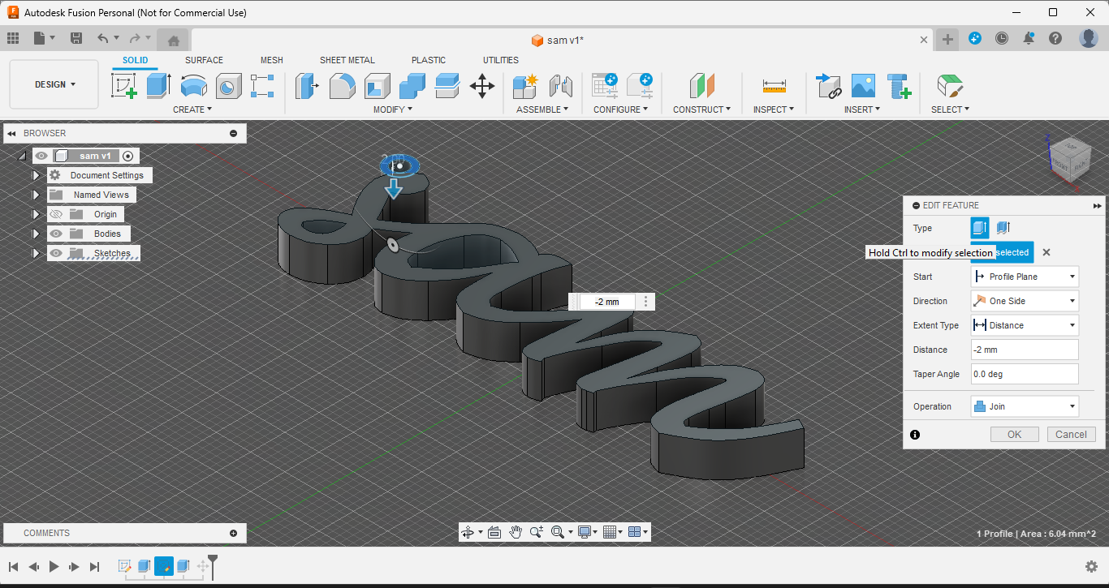Select the Rectangular Pattern tool

(x=262, y=85)
